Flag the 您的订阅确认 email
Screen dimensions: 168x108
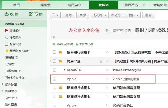point(107,106)
